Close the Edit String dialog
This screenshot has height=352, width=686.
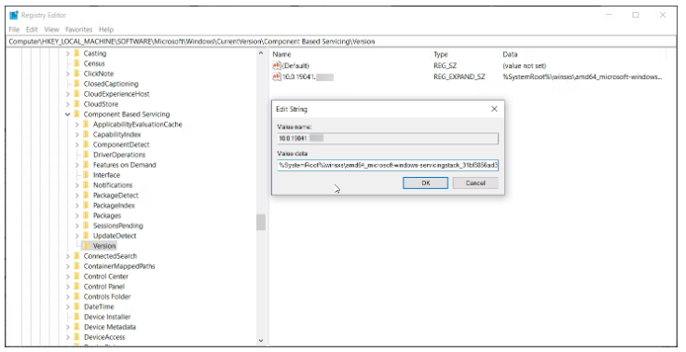pyautogui.click(x=494, y=109)
